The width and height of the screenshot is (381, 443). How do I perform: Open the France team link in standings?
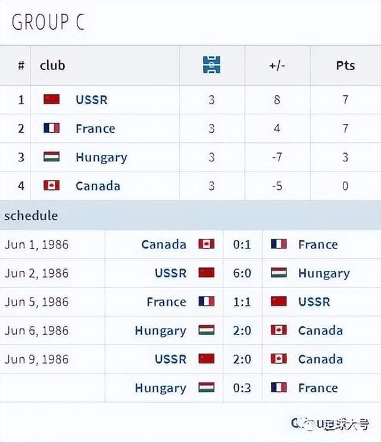pos(95,129)
